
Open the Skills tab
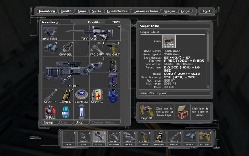96,11
